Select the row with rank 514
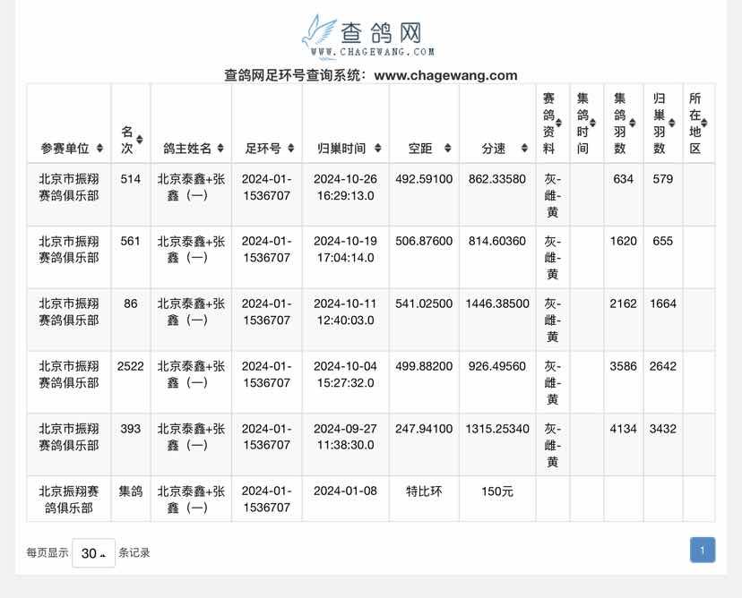742x598 pixels. [x=130, y=179]
